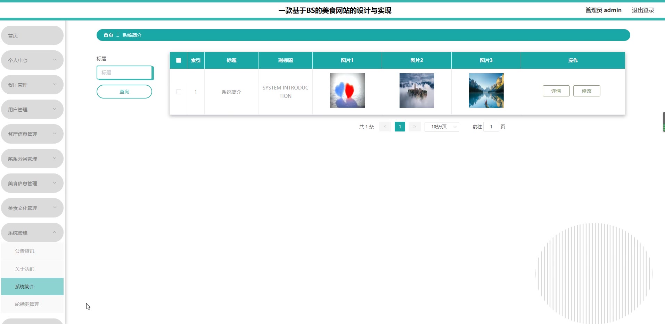The height and width of the screenshot is (324, 665).
Task: Click the 详情 button for 系统简介 row
Action: pyautogui.click(x=556, y=91)
